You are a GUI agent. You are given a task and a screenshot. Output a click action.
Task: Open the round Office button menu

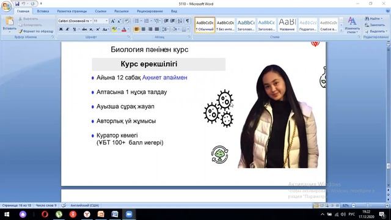point(6,6)
